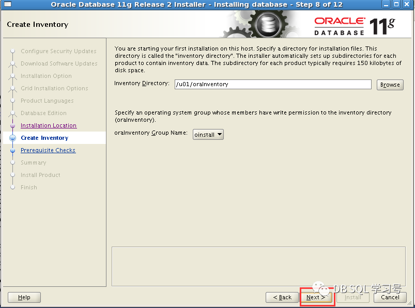The width and height of the screenshot is (415, 308).
Task: Click the empty message area at the bottom
Action: click(258, 267)
